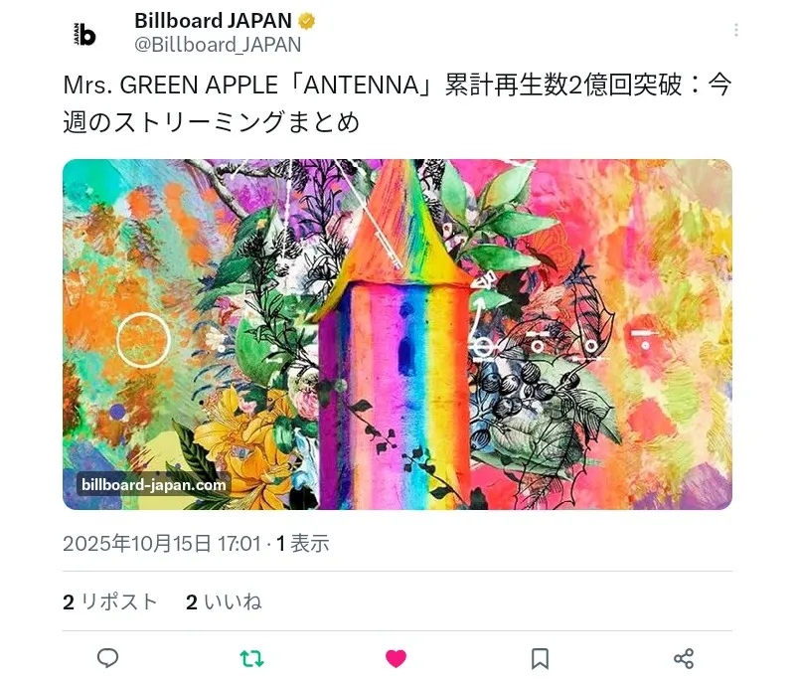Open the ANTENNA article card image
The width and height of the screenshot is (795, 684).
click(x=397, y=334)
